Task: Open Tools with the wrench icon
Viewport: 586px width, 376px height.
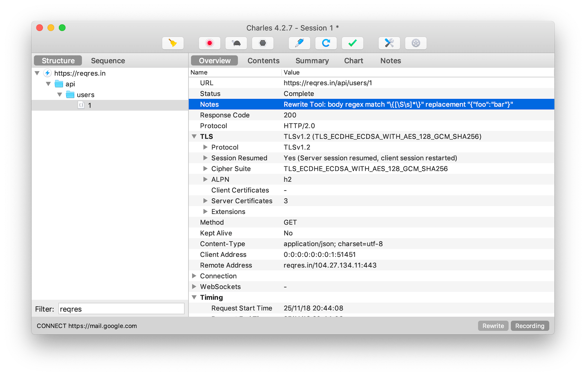Action: [x=389, y=43]
